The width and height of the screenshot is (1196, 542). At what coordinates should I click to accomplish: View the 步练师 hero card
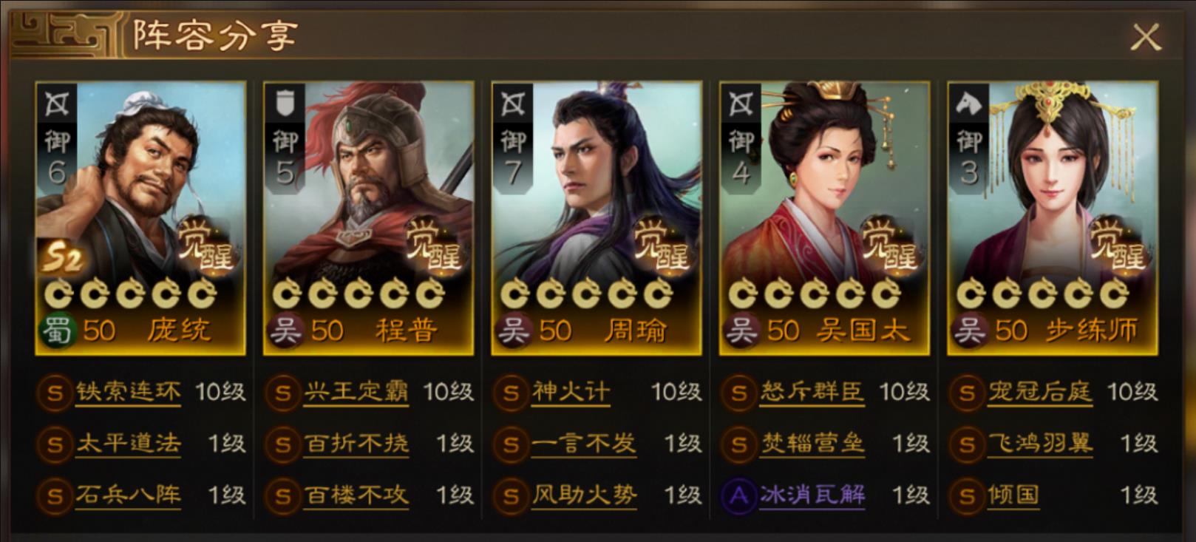coord(1053,217)
